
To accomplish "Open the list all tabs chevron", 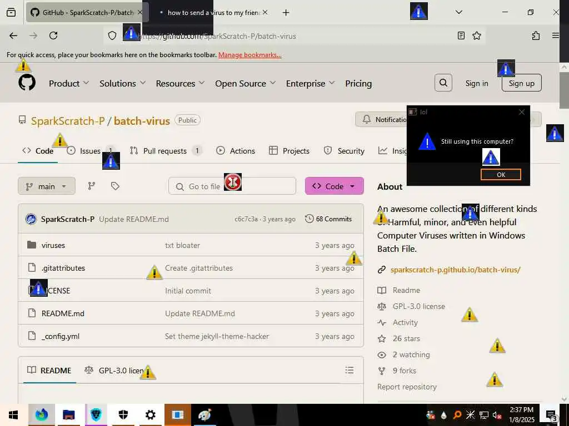I will coord(458,12).
